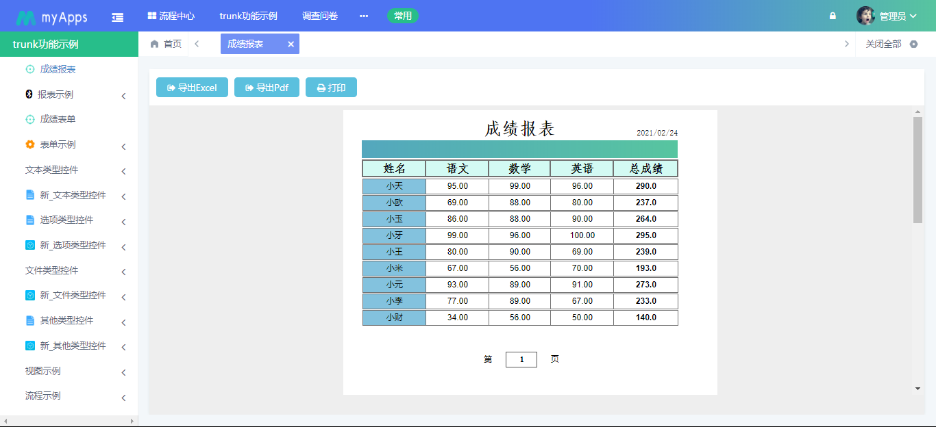Expand the 文件类型控件 chevron

124,272
